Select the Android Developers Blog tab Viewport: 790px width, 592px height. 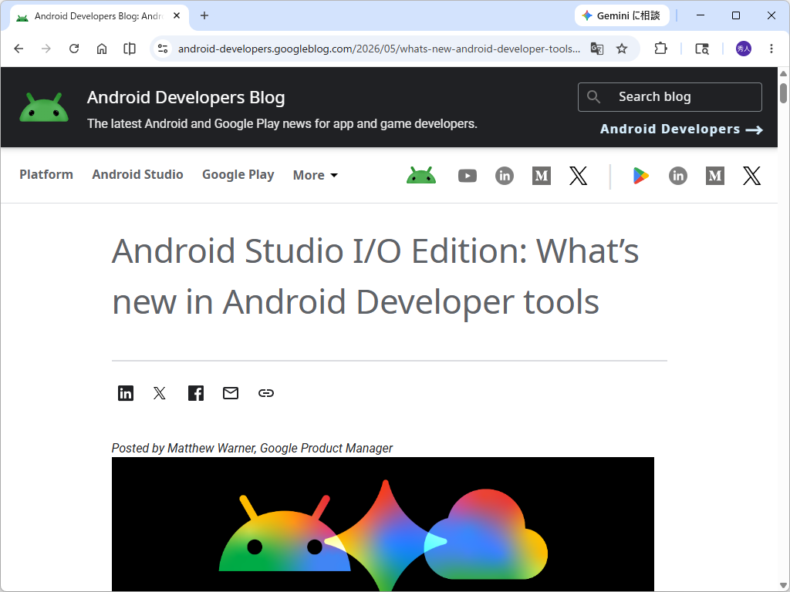pos(100,16)
